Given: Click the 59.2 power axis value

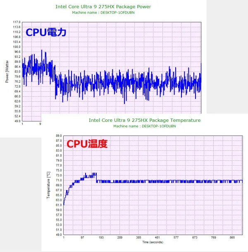Looking at the screenshot, I should (17, 107).
